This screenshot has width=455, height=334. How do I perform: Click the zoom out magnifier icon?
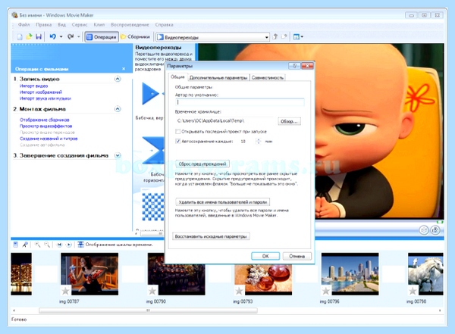(x=47, y=245)
